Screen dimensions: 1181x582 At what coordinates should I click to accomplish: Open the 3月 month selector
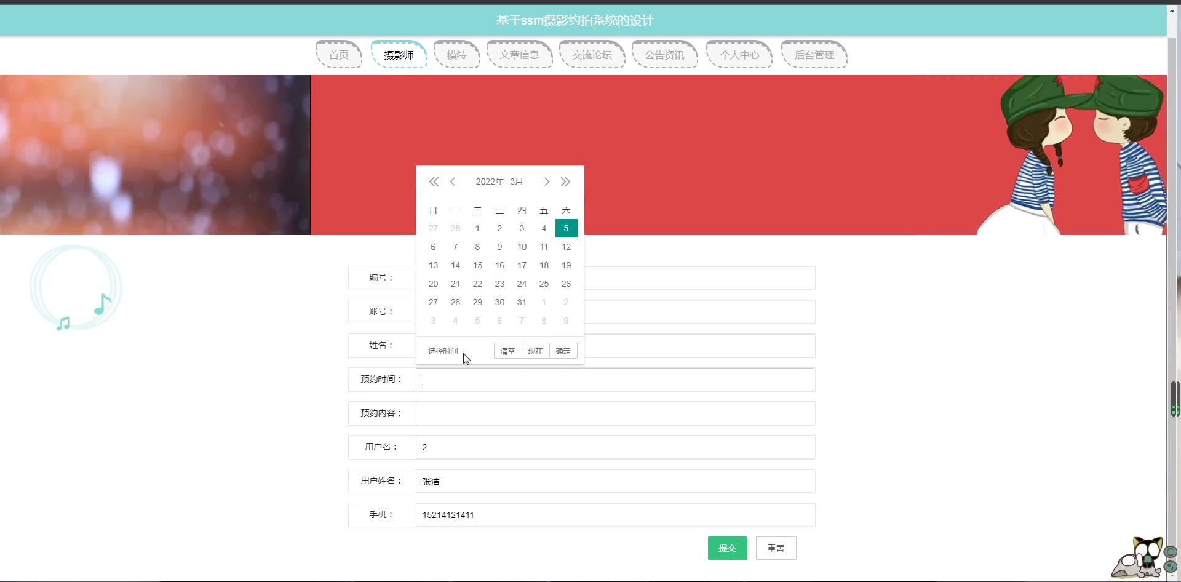pos(517,181)
